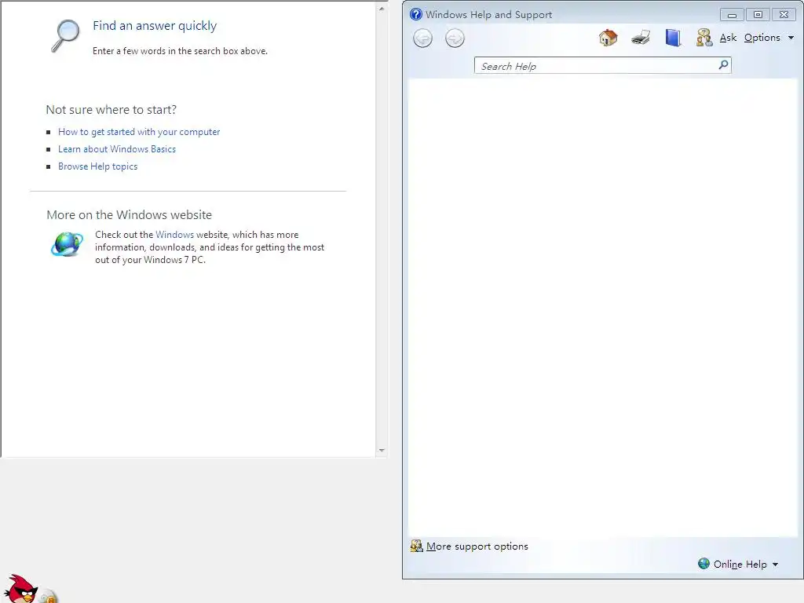Click the Ask people icon in the toolbar
The width and height of the screenshot is (804, 603).
pyautogui.click(x=704, y=38)
